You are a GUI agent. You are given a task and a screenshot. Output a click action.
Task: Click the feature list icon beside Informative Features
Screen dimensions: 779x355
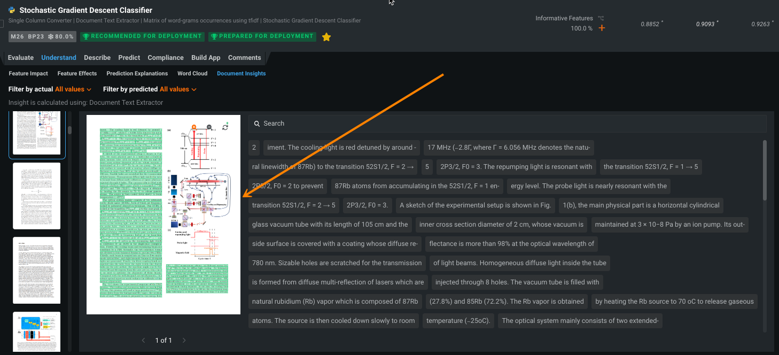(x=601, y=18)
